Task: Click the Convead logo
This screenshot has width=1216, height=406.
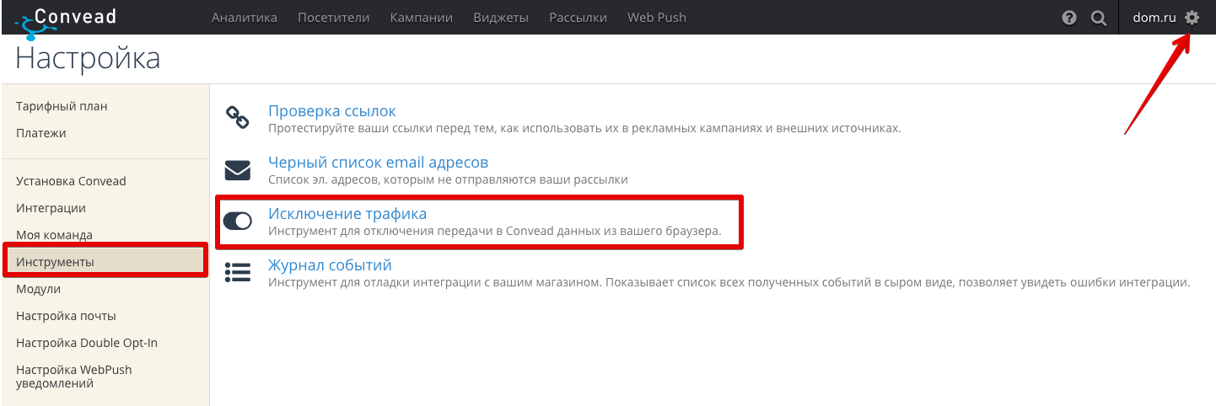Action: [x=66, y=20]
